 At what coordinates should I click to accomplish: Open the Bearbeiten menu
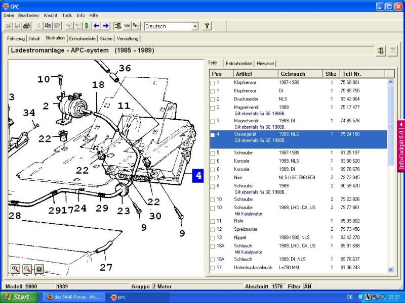28,16
